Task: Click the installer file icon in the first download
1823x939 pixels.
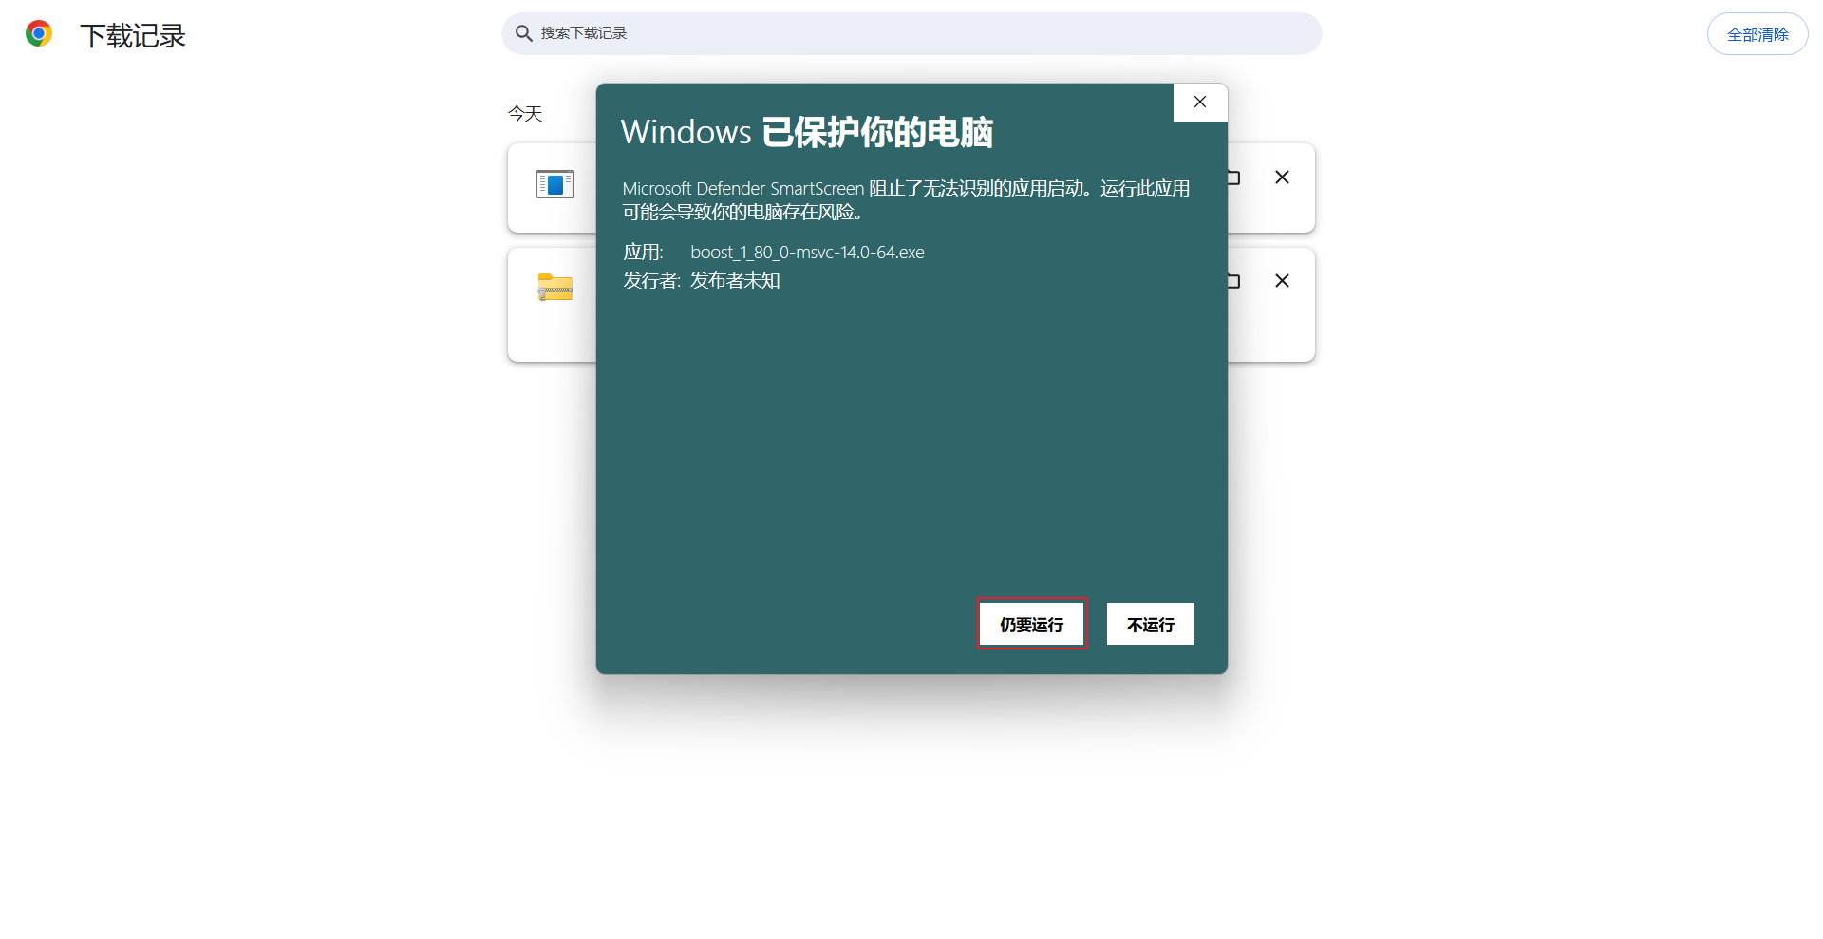Action: pyautogui.click(x=555, y=184)
